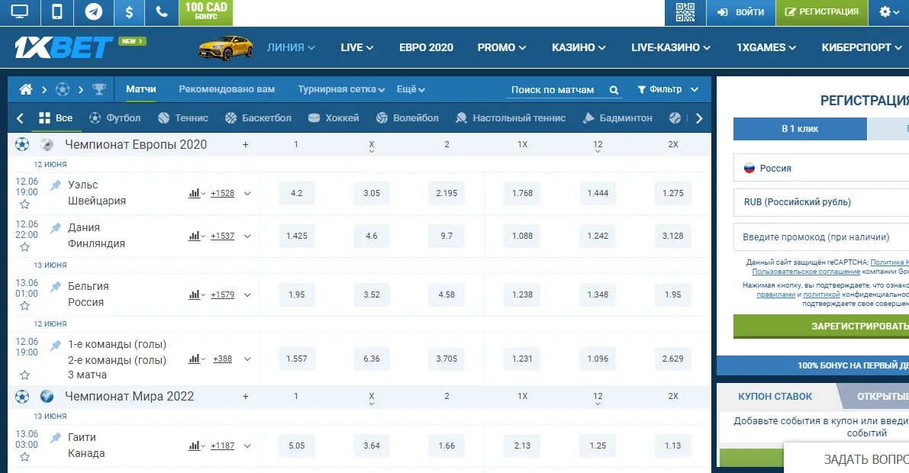Click the ВОЙТИ login button
The width and height of the screenshot is (909, 473).
tap(741, 12)
